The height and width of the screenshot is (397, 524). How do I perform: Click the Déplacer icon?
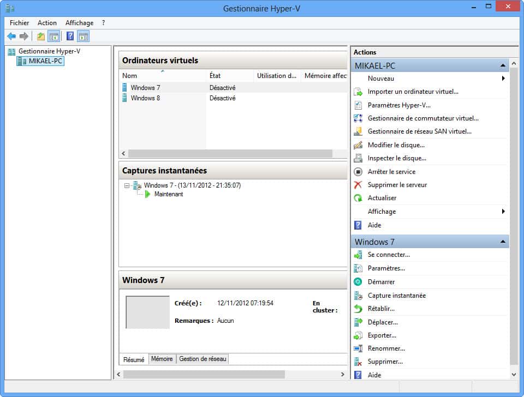click(x=358, y=322)
